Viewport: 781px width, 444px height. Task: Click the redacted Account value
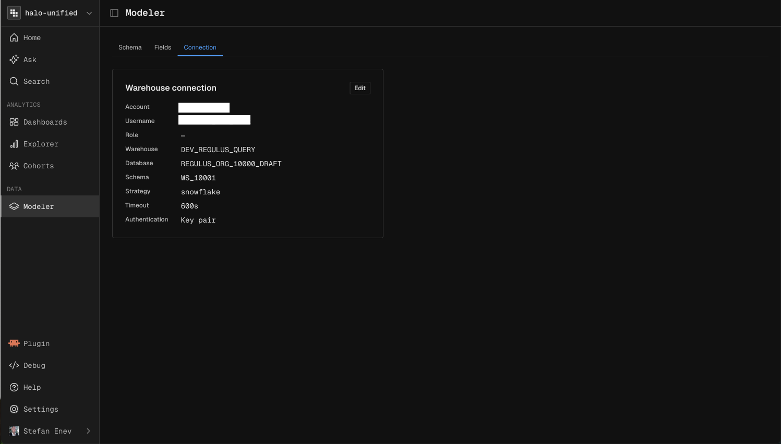click(x=204, y=107)
